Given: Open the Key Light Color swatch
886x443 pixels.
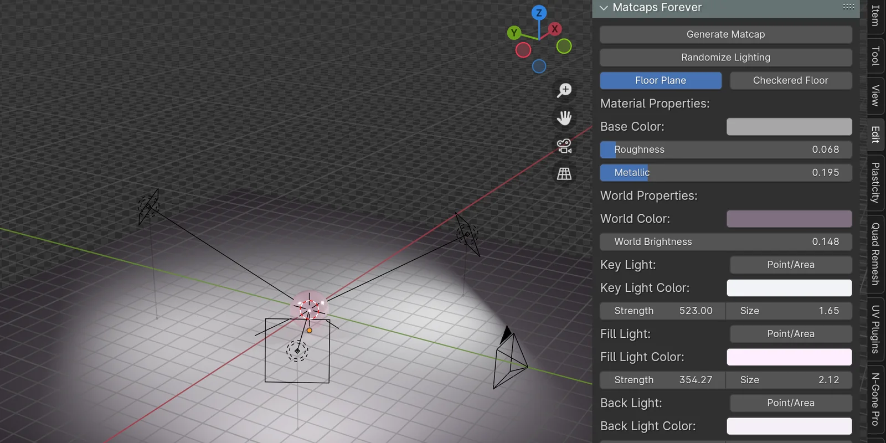Looking at the screenshot, I should [x=789, y=288].
